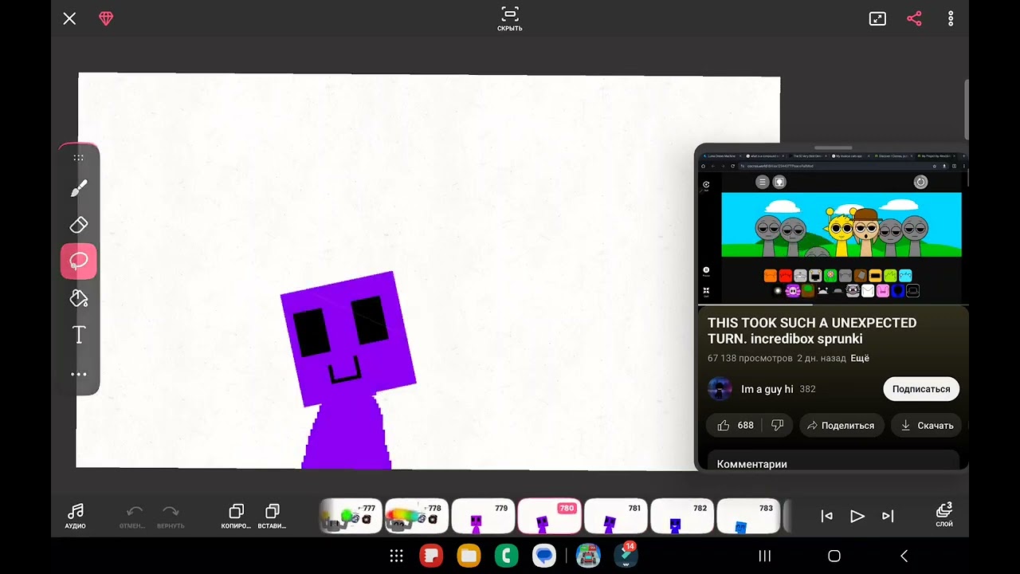Image resolution: width=1020 pixels, height=574 pixels.
Task: Tap the Отменить undo arrow
Action: (x=134, y=516)
